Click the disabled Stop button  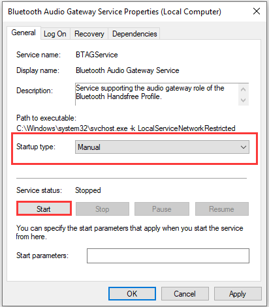coord(103,209)
